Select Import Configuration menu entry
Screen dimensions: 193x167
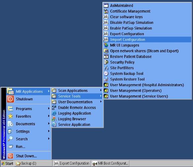tap(147, 39)
